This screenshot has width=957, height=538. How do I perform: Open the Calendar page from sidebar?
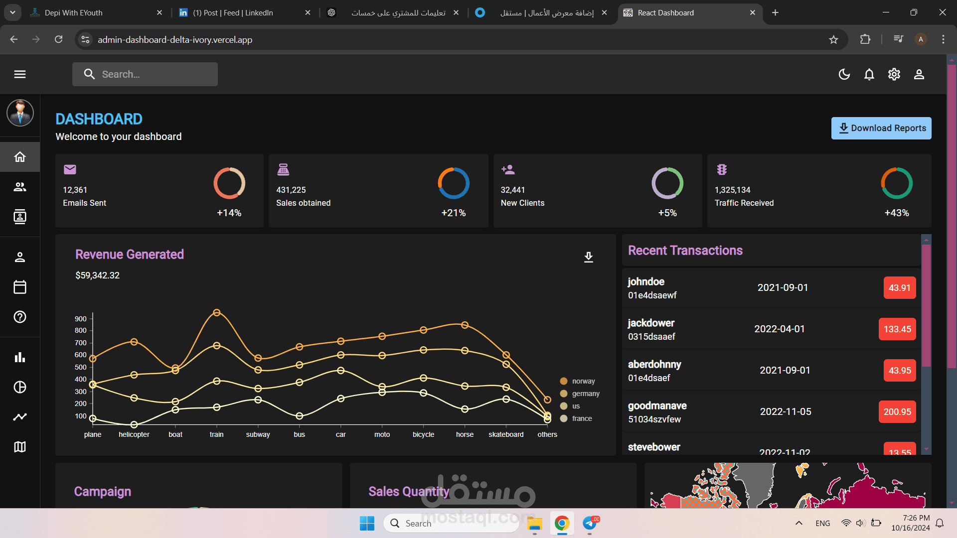pos(20,287)
